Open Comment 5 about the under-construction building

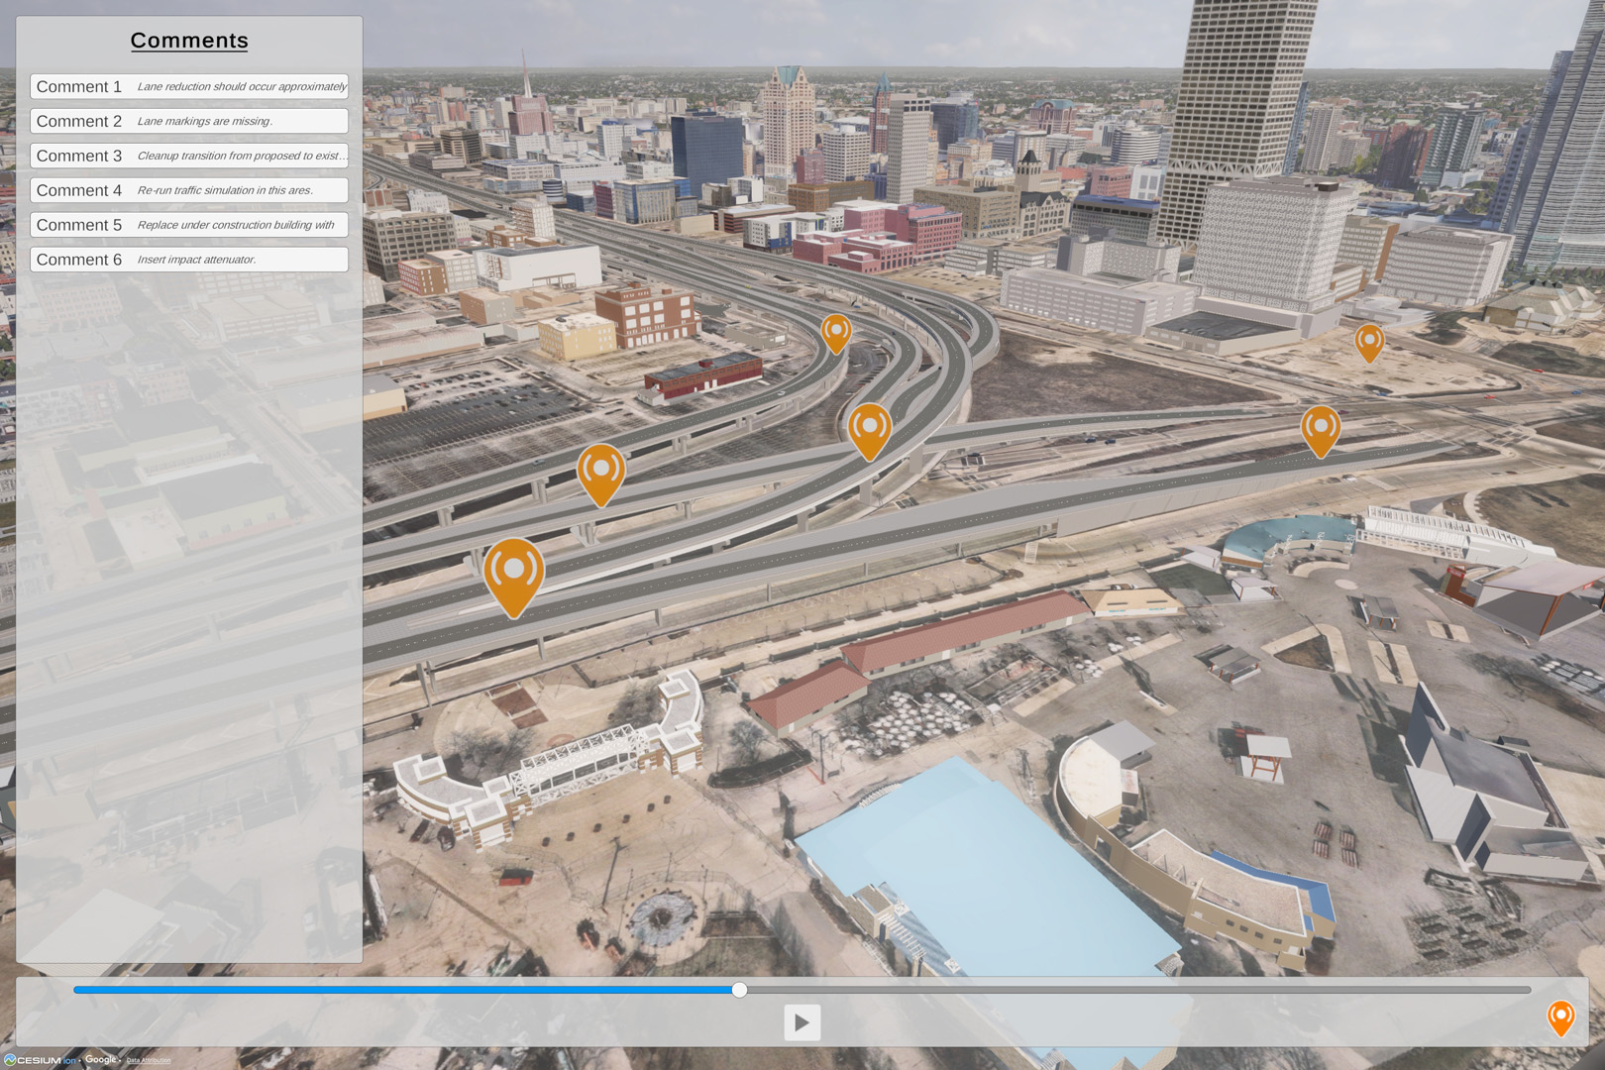coord(189,225)
